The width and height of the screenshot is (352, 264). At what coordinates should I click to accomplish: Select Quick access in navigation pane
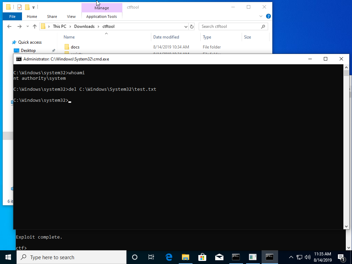point(30,42)
